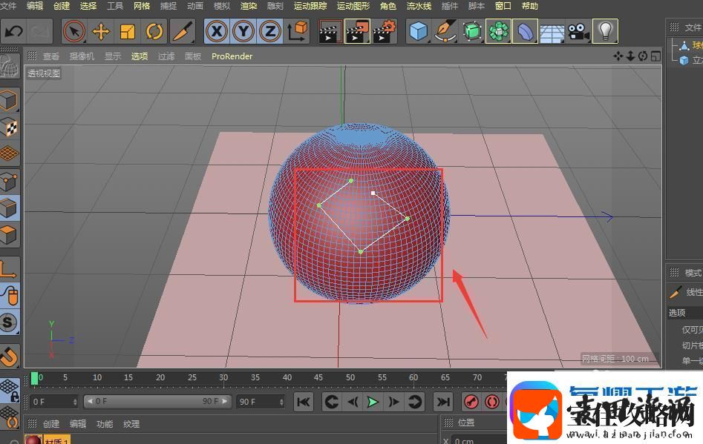Toggle the viewport layout maximize icon
This screenshot has height=444, width=703.
(655, 56)
